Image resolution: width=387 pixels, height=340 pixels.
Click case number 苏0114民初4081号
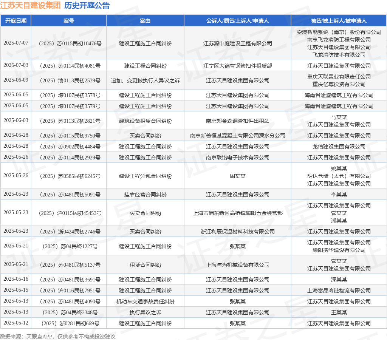point(70,66)
